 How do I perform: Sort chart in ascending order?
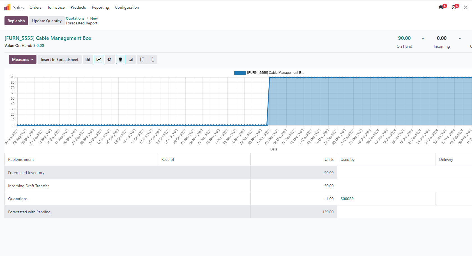[x=152, y=60]
